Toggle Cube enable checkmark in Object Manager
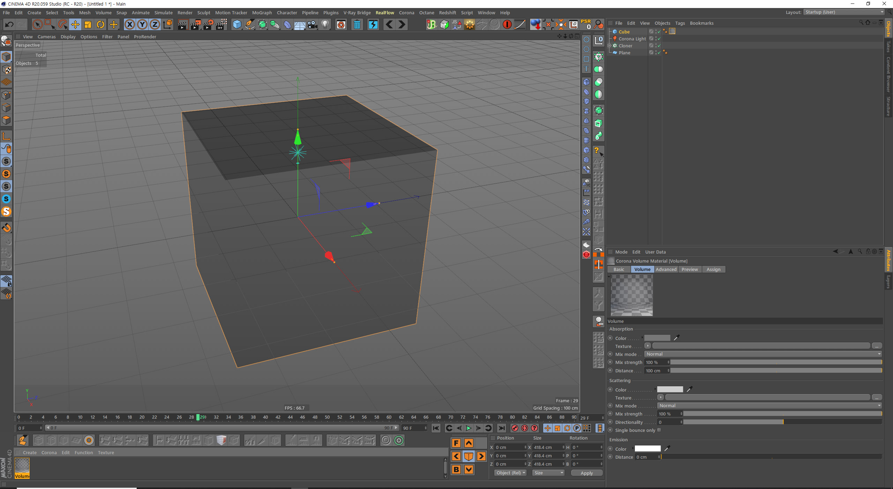Image resolution: width=893 pixels, height=489 pixels. tap(659, 32)
